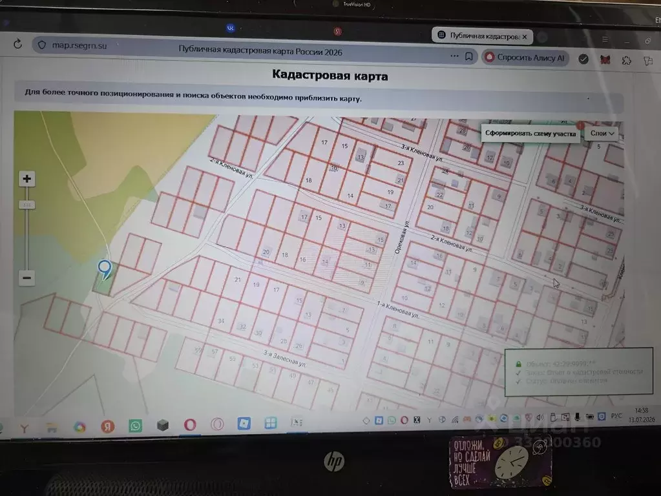Click the Кадастровая карта heading
661x496 pixels.
(330, 76)
